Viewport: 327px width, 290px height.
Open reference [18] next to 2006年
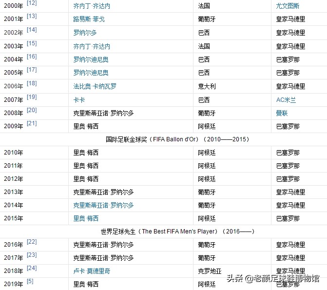pyautogui.click(x=32, y=83)
